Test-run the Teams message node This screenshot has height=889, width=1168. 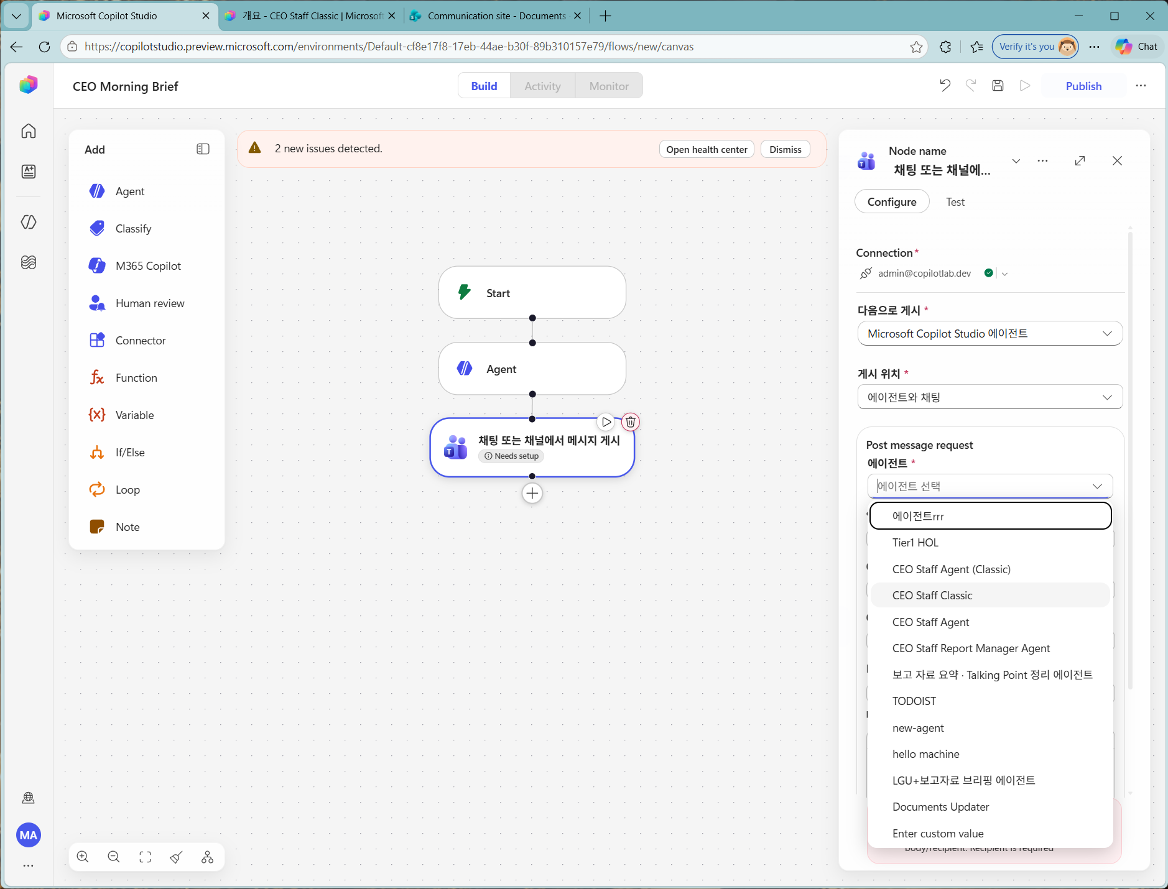point(606,422)
